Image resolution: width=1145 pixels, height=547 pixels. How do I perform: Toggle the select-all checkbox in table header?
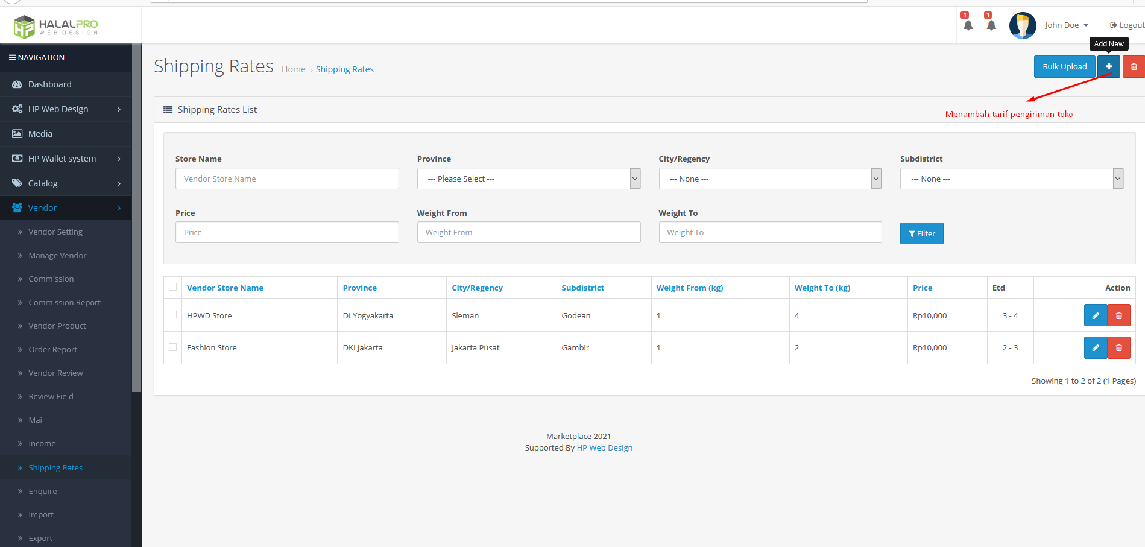click(173, 287)
